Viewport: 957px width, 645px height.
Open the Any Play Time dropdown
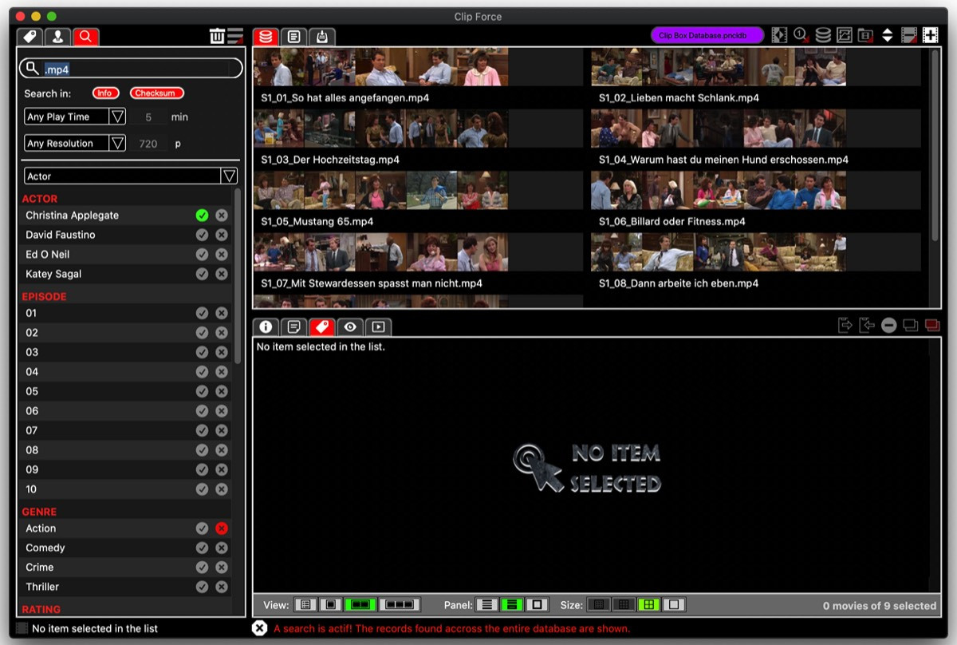click(75, 117)
